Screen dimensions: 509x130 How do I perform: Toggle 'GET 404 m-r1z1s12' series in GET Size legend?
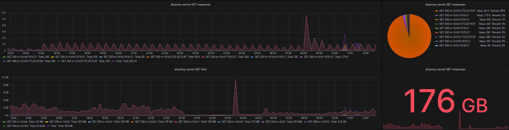point(18,126)
